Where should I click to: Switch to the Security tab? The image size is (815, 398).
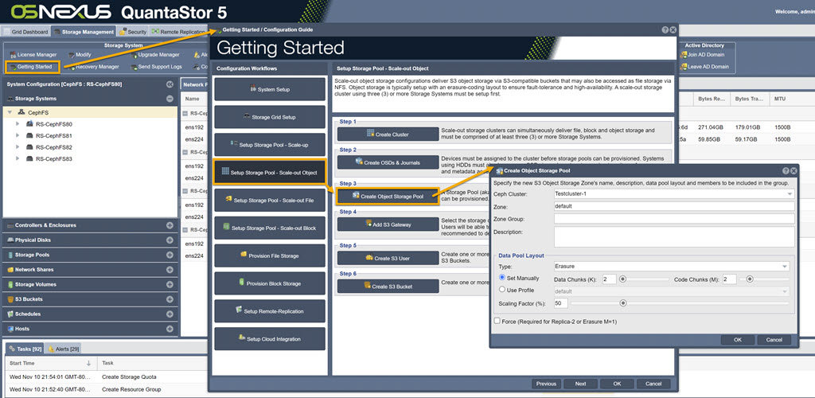click(133, 32)
